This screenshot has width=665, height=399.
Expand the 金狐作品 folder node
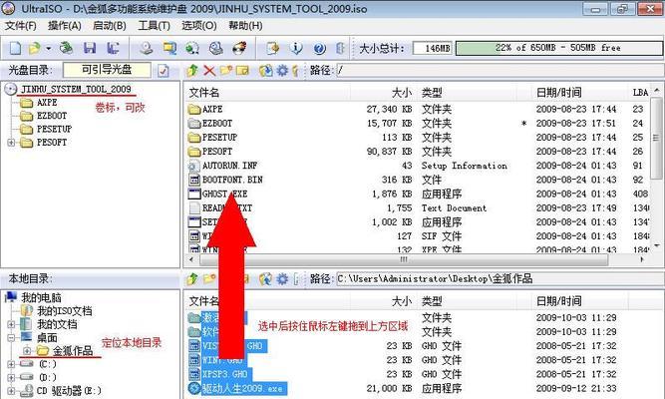click(x=27, y=351)
